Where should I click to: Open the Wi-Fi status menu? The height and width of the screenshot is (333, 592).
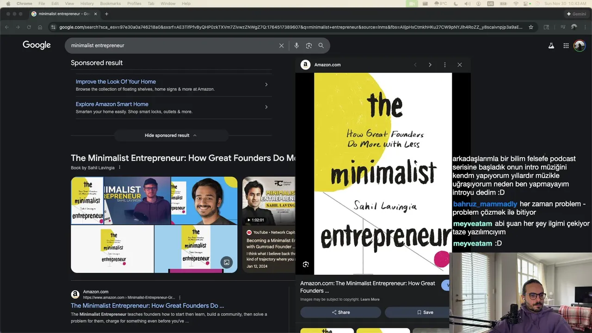[x=516, y=4]
